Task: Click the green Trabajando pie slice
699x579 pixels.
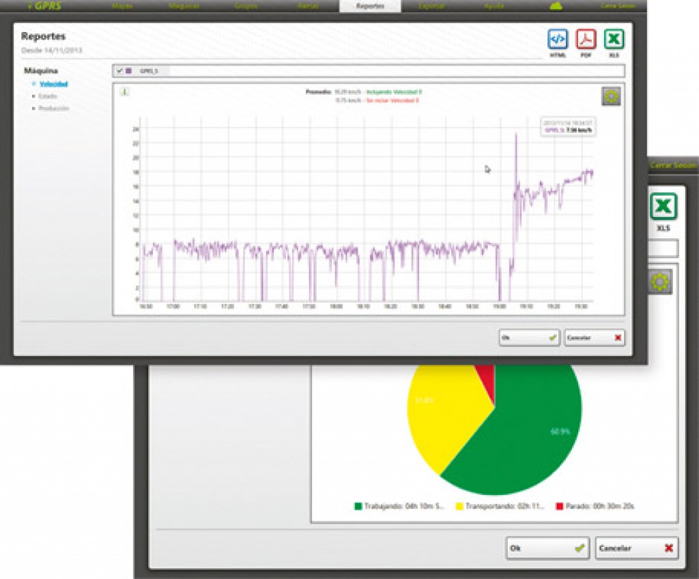Action: [519, 436]
